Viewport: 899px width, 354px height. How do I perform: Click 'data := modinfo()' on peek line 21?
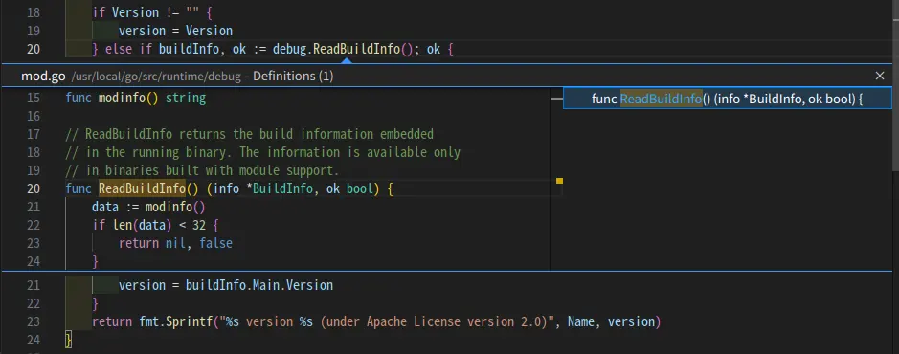click(148, 207)
